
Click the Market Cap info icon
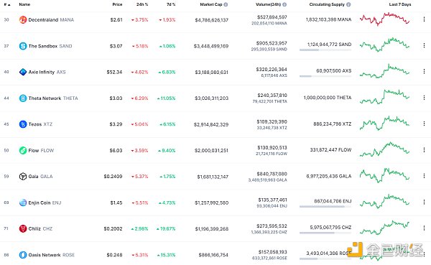click(226, 4)
